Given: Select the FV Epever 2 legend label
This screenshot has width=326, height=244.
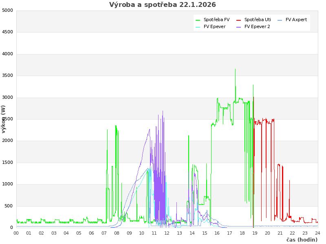Looking at the screenshot, I should (x=257, y=26).
